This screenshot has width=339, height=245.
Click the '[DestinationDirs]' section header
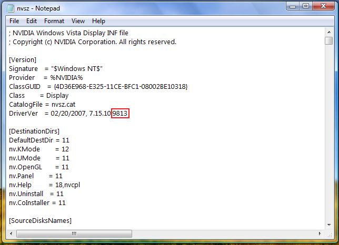click(x=34, y=131)
